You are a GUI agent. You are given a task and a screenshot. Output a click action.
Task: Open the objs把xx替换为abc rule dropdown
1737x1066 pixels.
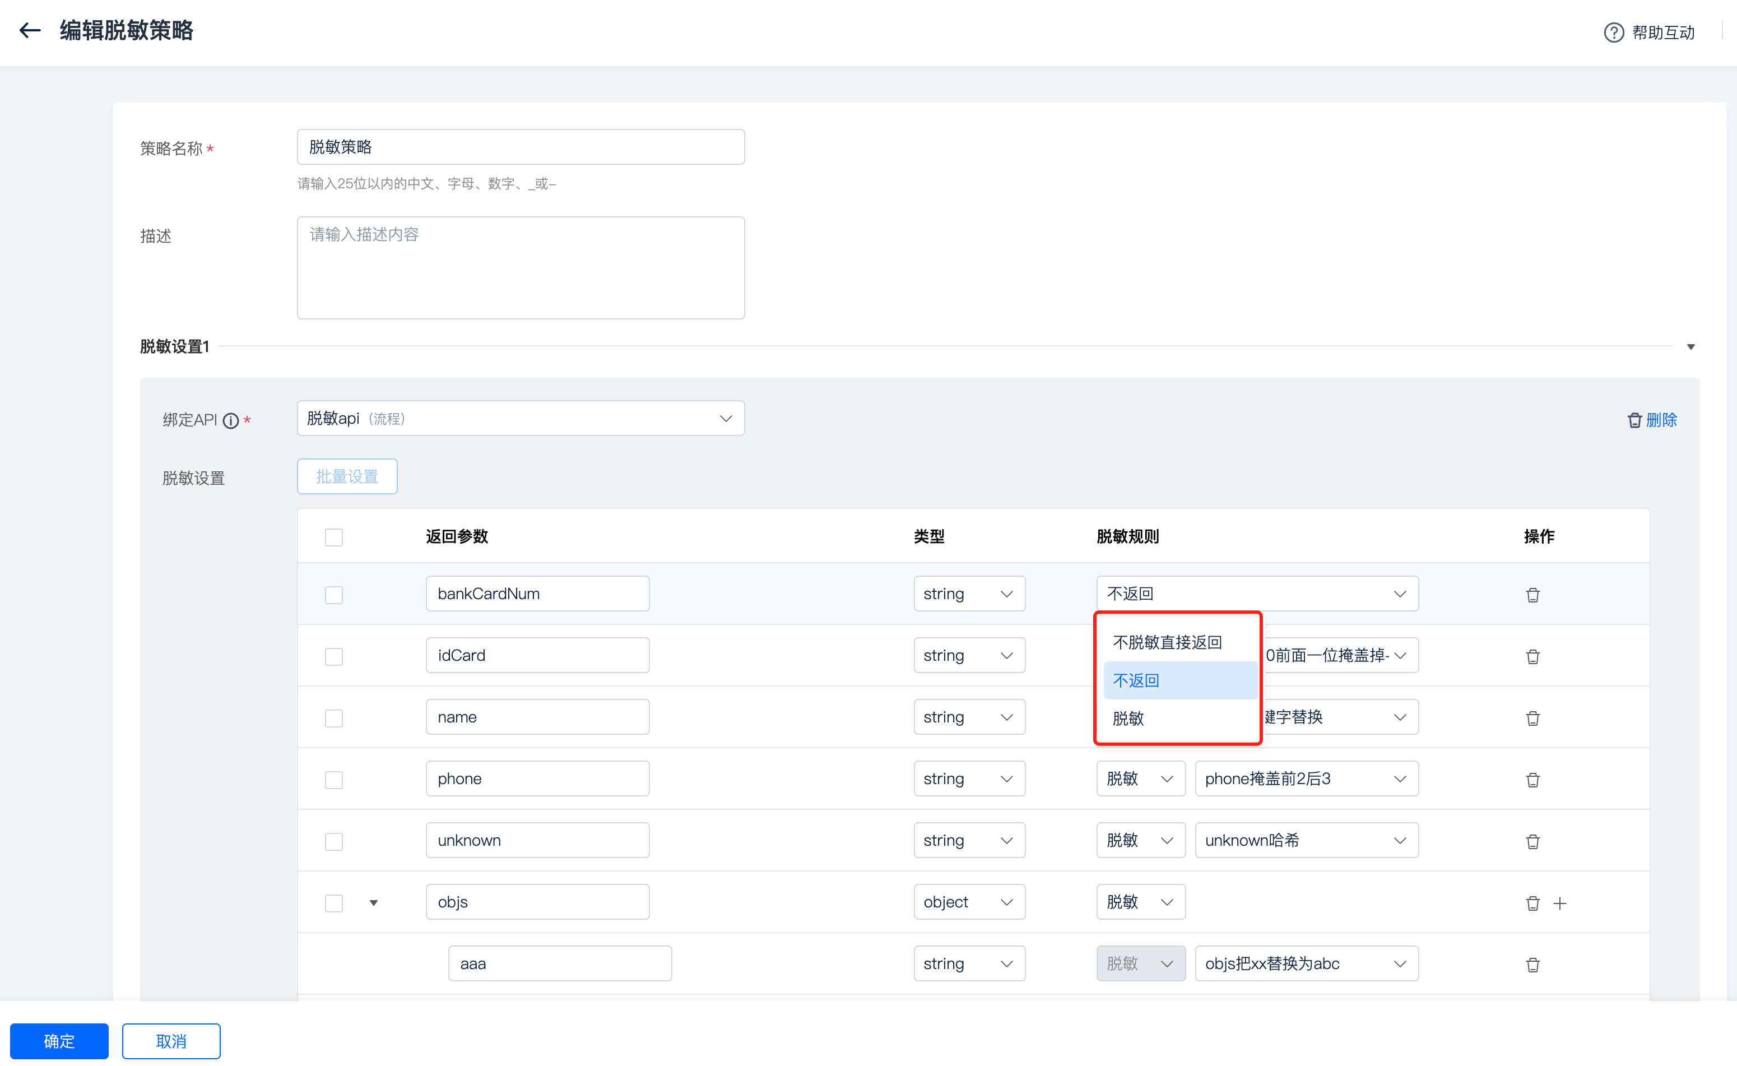click(1306, 964)
